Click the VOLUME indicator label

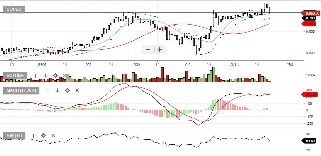click(x=15, y=76)
